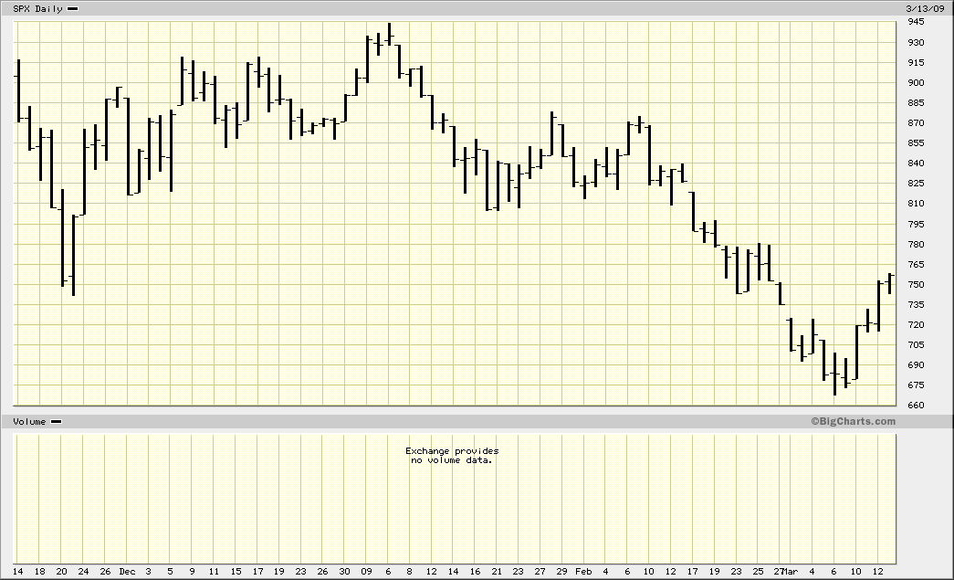Viewport: 954px width, 580px height.
Task: Select the Mar month label on time axis
Action: pos(791,572)
